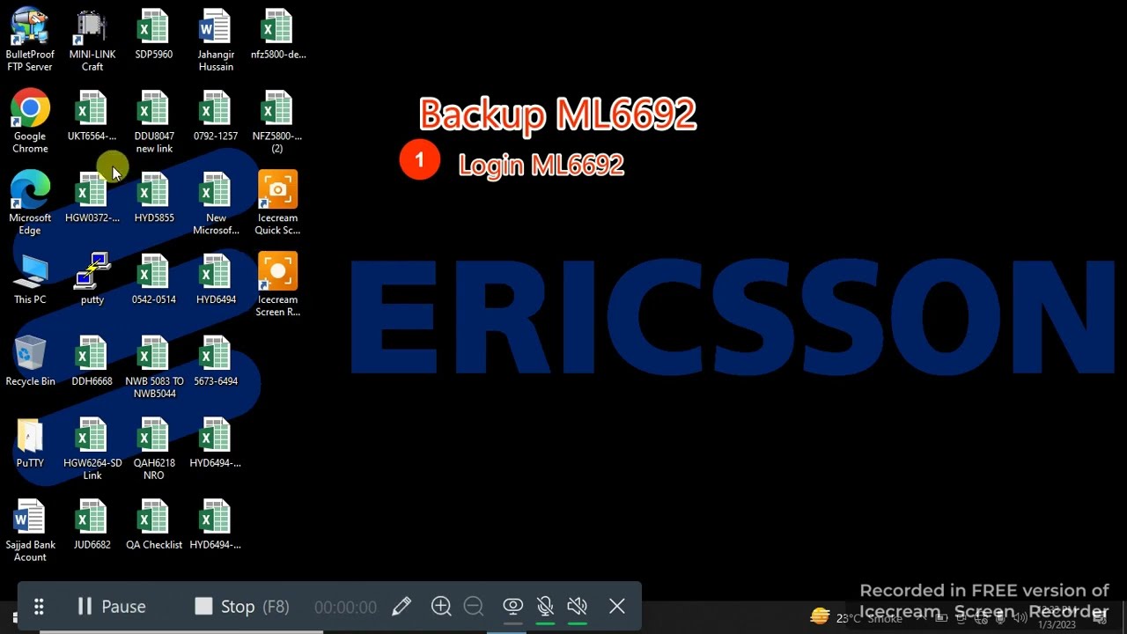Select the Jahangir Hussain Word document
Viewport: 1127px width, 634px height.
[x=216, y=40]
